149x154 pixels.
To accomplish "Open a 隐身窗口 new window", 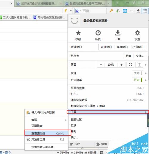I will [122, 47].
